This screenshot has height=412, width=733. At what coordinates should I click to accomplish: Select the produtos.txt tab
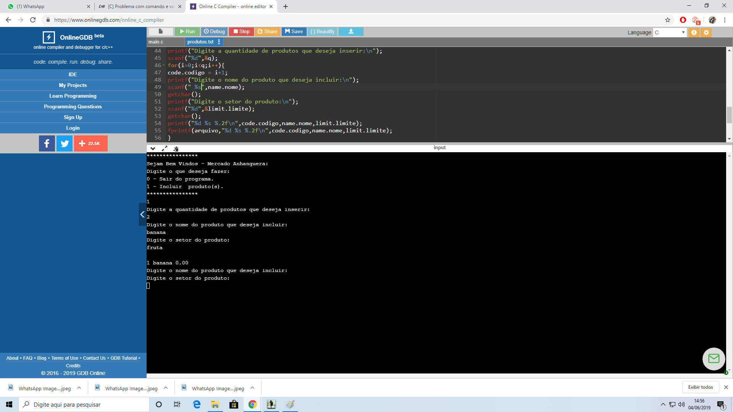click(200, 42)
